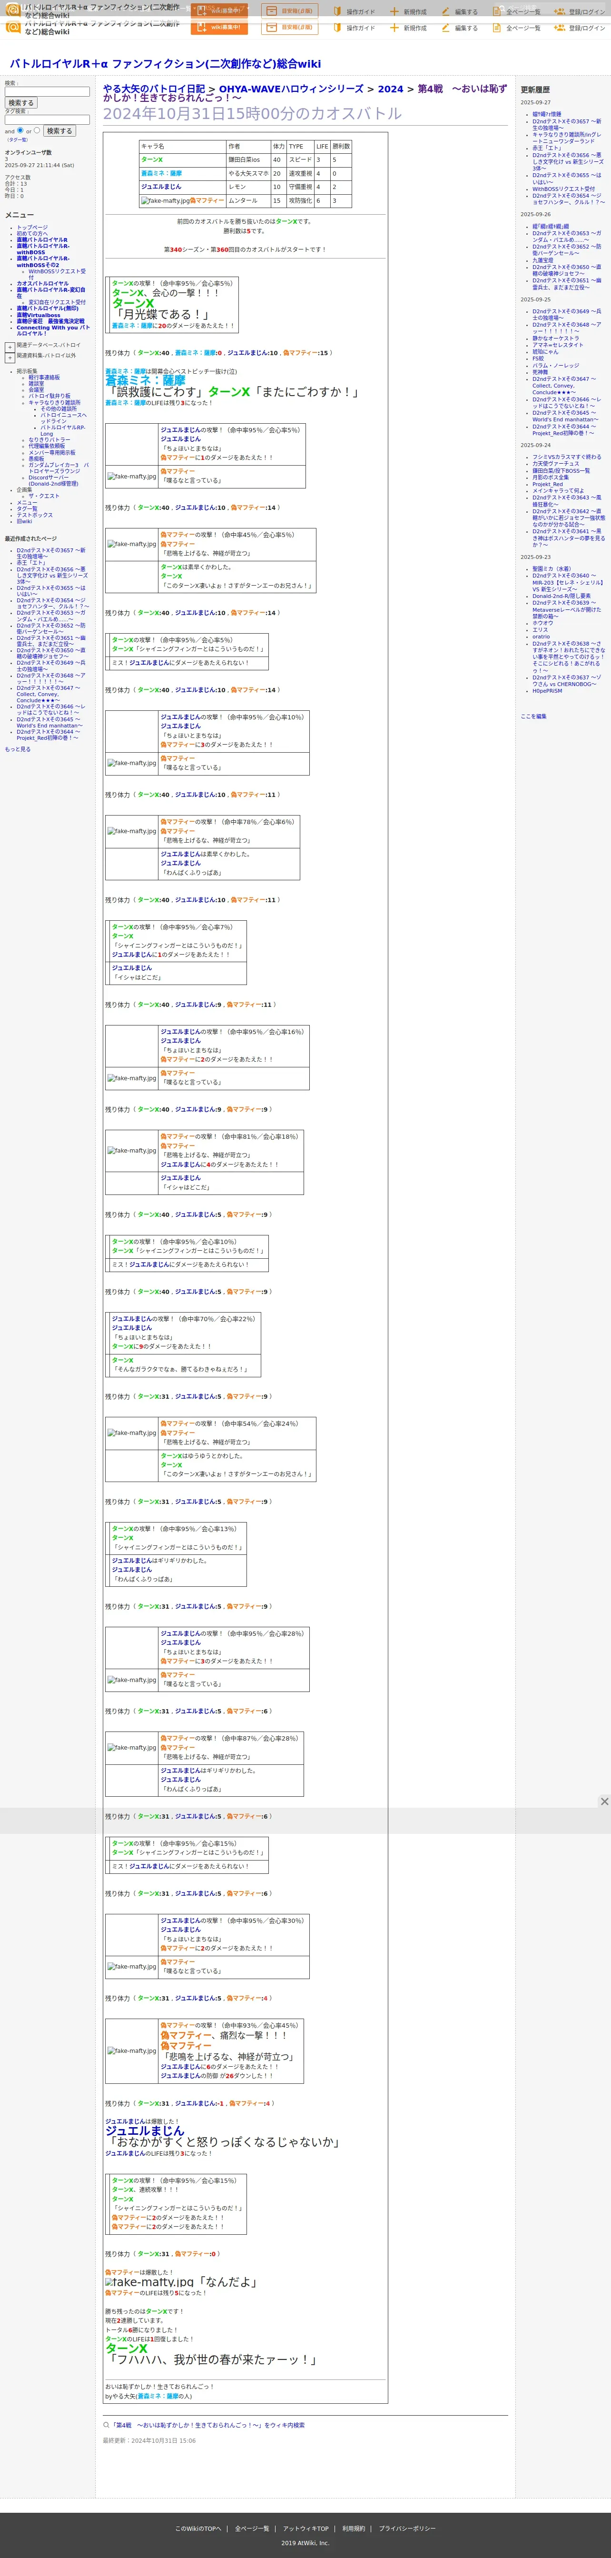Select the 'or' radio button for tag search
The height and width of the screenshot is (2558, 611).
click(37, 130)
